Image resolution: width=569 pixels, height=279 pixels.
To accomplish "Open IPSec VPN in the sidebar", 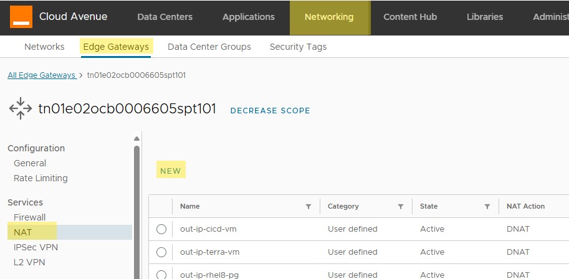I will 36,247.
